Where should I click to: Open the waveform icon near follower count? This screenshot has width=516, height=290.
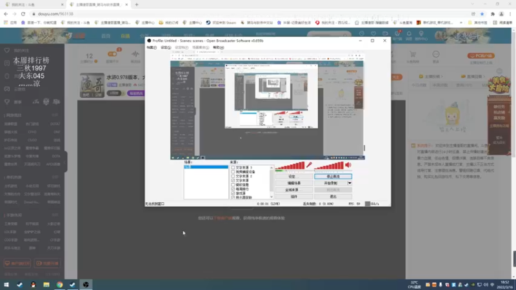(x=135, y=54)
